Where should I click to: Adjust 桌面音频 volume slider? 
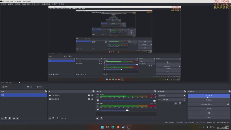128,110
